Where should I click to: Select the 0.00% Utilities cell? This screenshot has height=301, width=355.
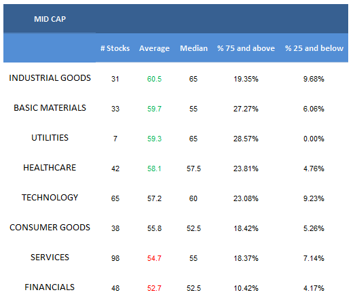[314, 139]
